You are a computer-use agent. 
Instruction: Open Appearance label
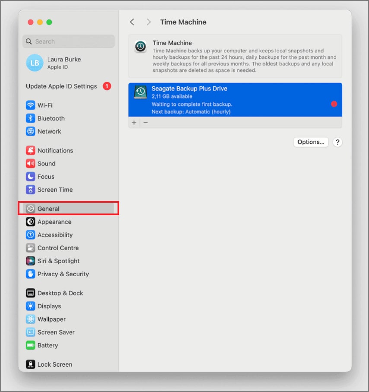pyautogui.click(x=54, y=222)
